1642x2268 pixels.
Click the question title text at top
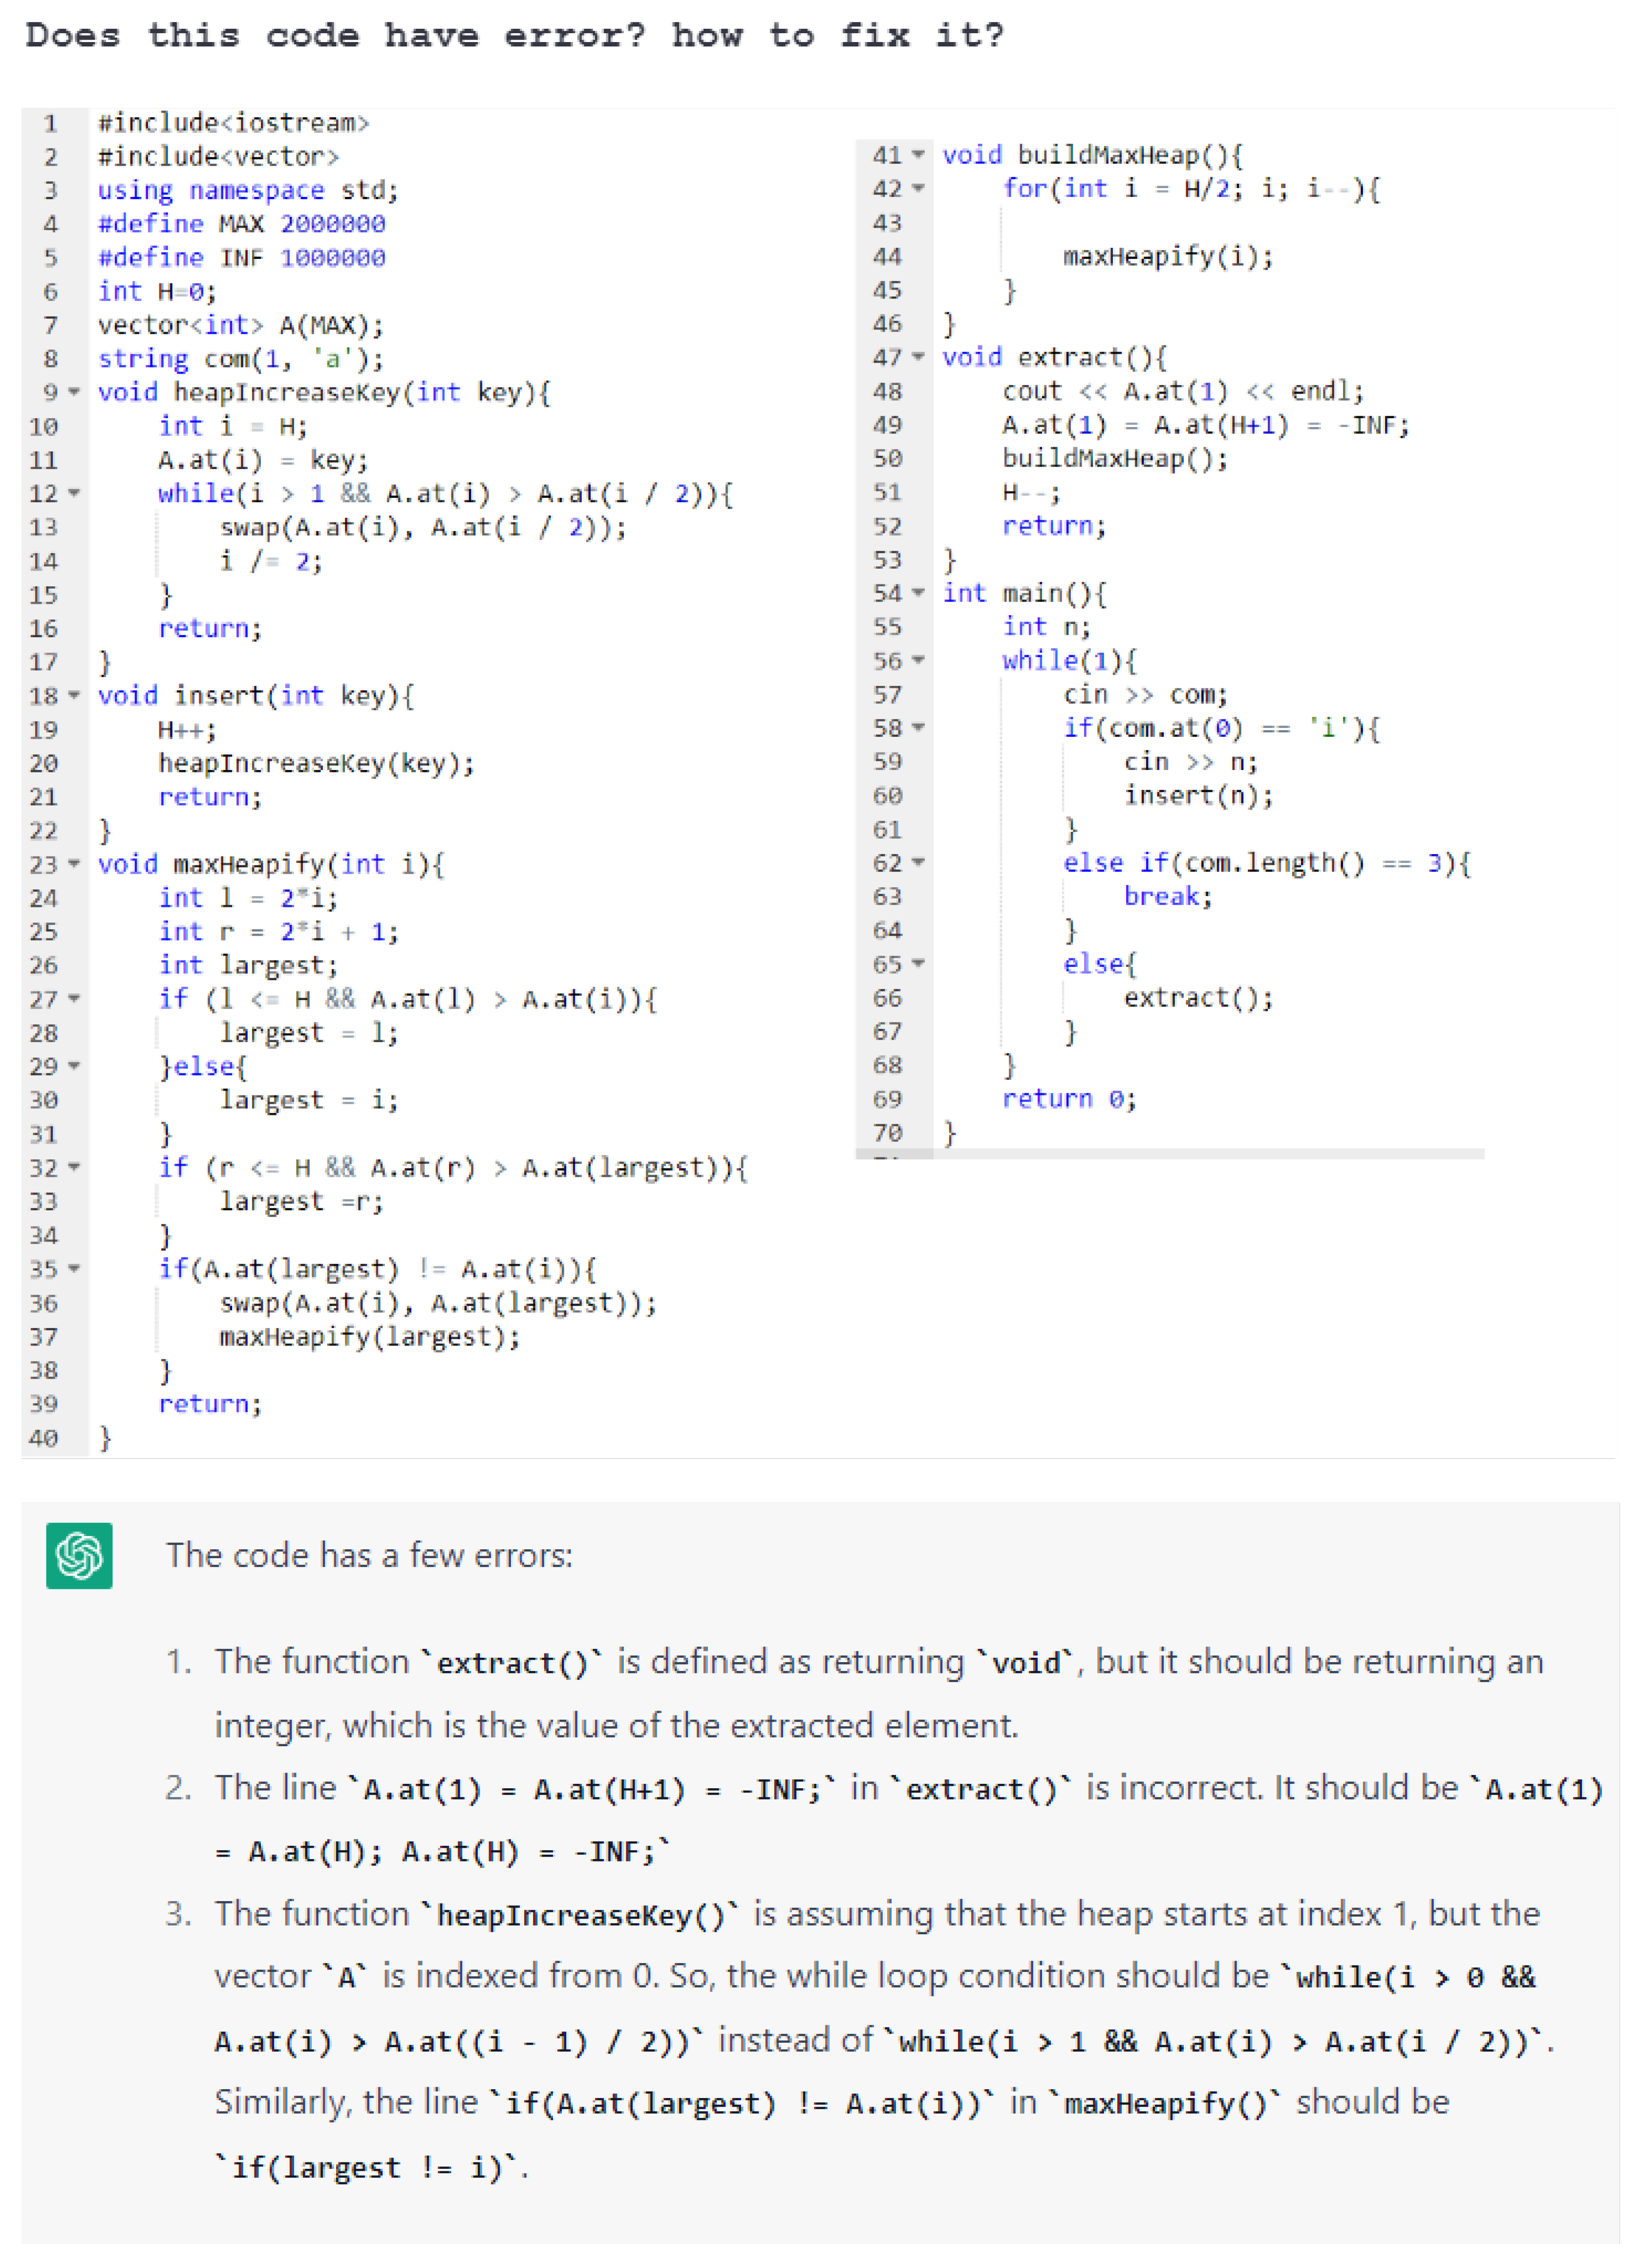coord(514,36)
